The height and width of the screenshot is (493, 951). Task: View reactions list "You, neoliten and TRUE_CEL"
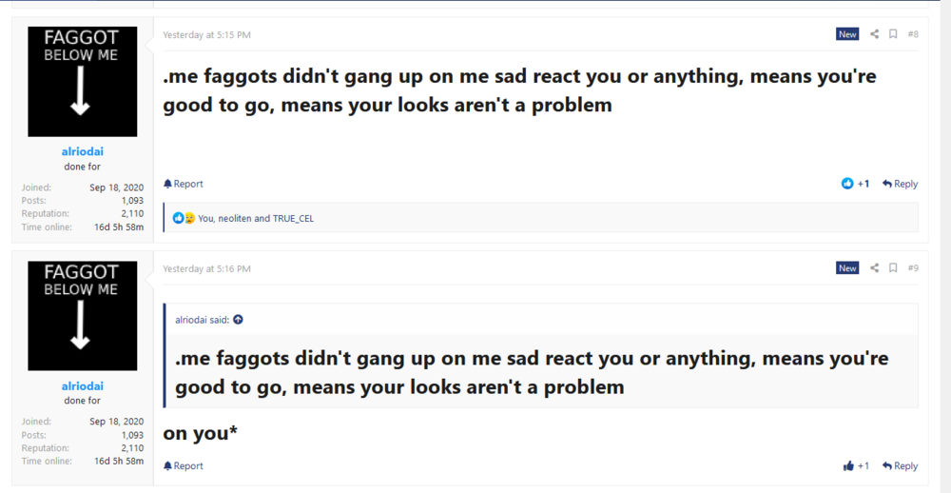click(x=256, y=219)
